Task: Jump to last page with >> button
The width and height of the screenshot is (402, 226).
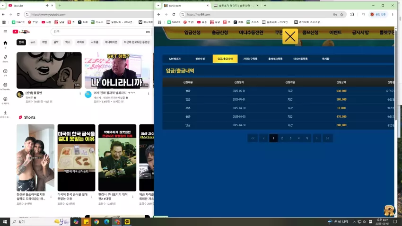Action: point(328,138)
